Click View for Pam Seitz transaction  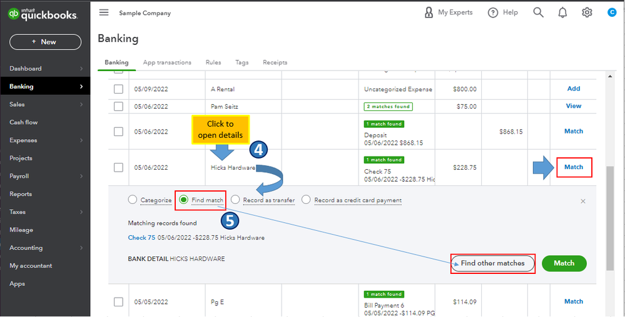click(x=574, y=106)
